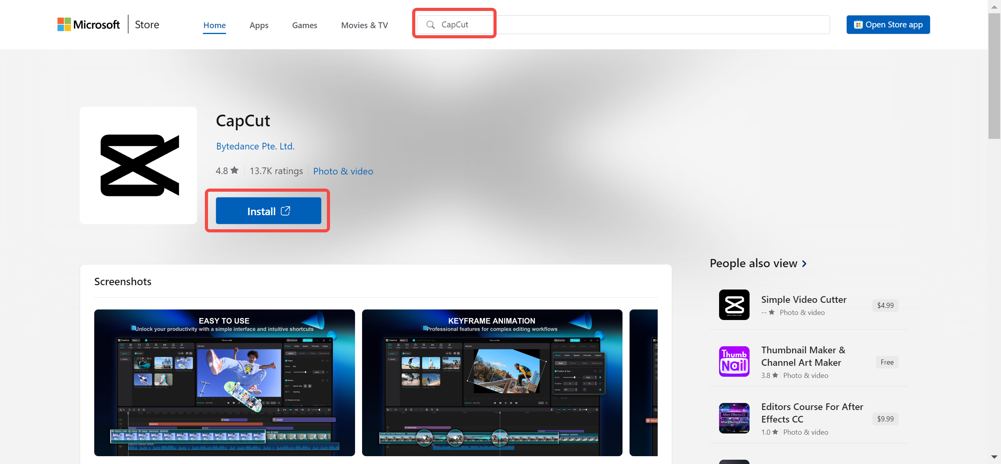Click inside the CapCut search field
Screen dimensions: 1001x464
point(461,24)
